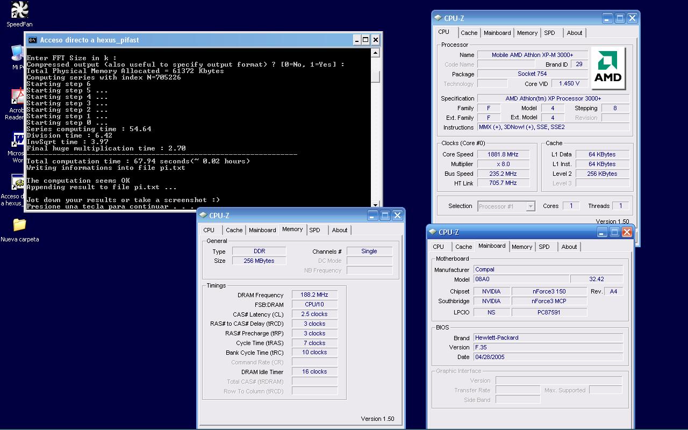Click the Total computation time console line
The width and height of the screenshot is (688, 430).
tap(138, 161)
